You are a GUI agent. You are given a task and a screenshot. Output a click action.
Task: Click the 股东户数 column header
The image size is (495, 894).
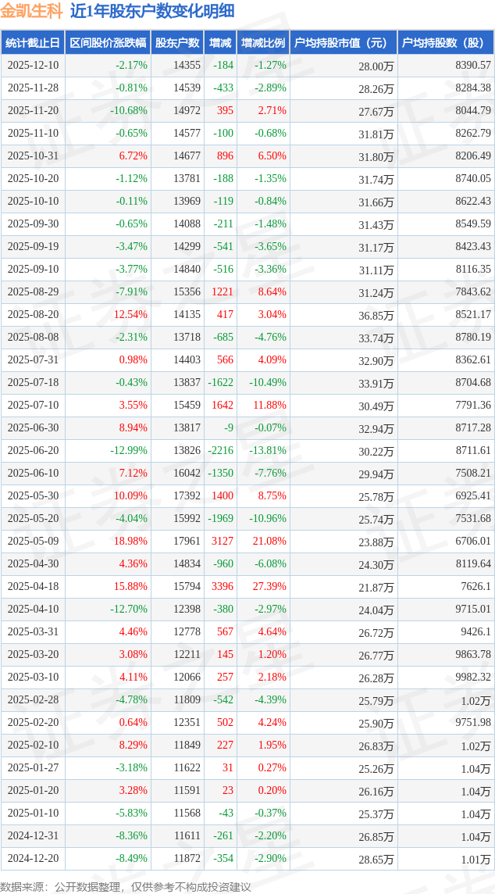coord(177,43)
